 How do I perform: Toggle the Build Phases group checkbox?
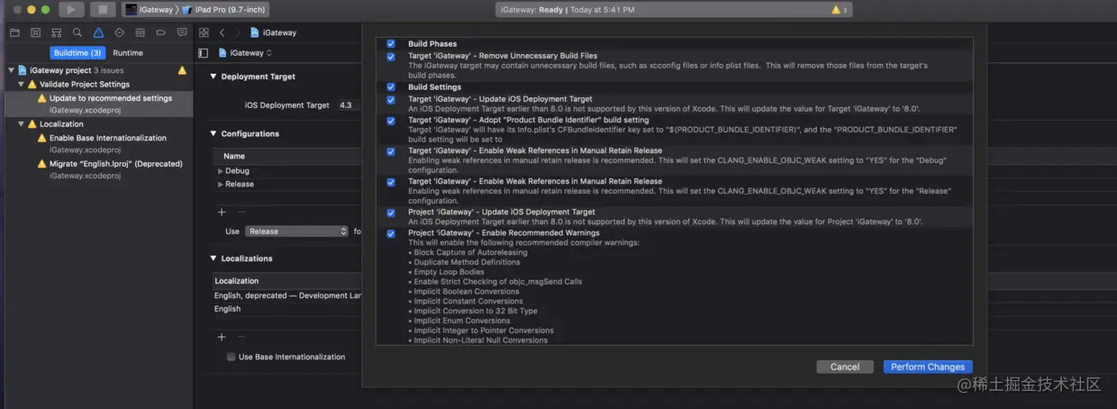tap(390, 43)
